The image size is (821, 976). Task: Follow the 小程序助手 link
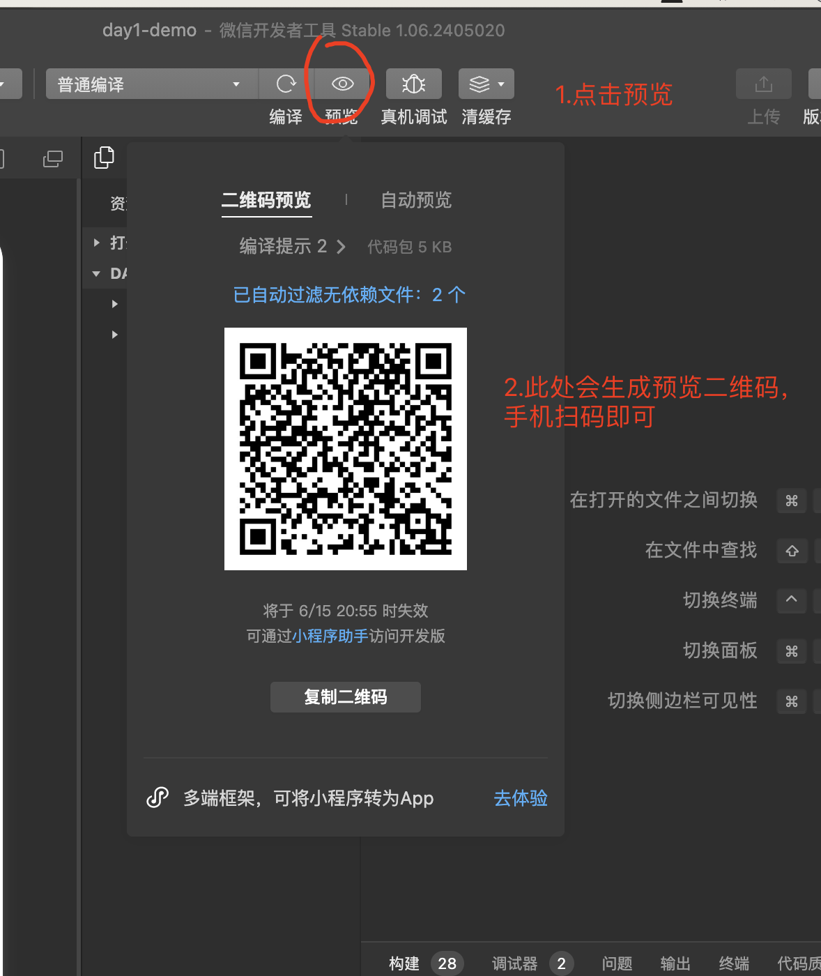coord(329,636)
